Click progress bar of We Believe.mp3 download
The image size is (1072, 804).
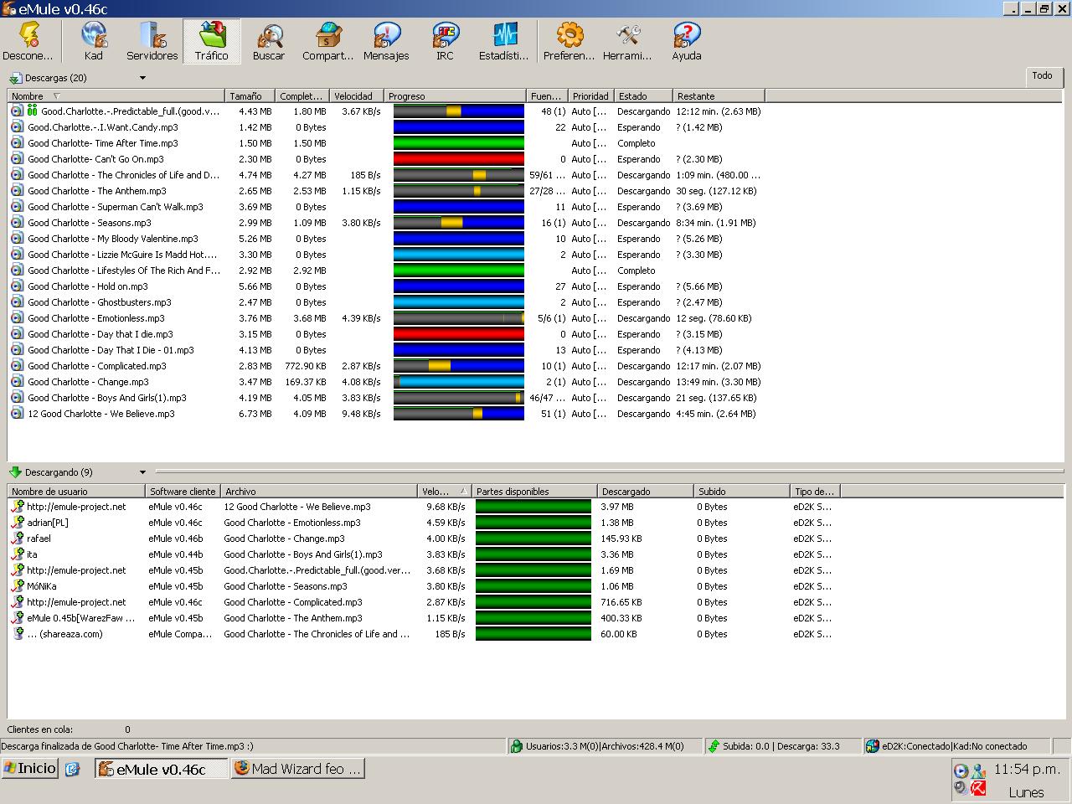point(459,414)
